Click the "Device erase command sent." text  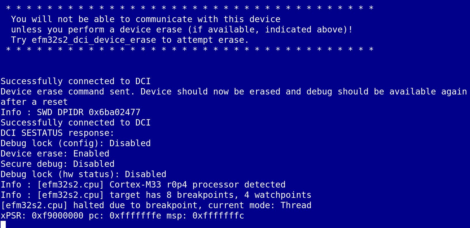68,92
